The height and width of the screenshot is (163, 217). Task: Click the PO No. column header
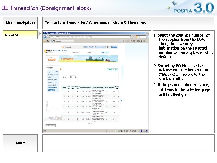(64, 88)
